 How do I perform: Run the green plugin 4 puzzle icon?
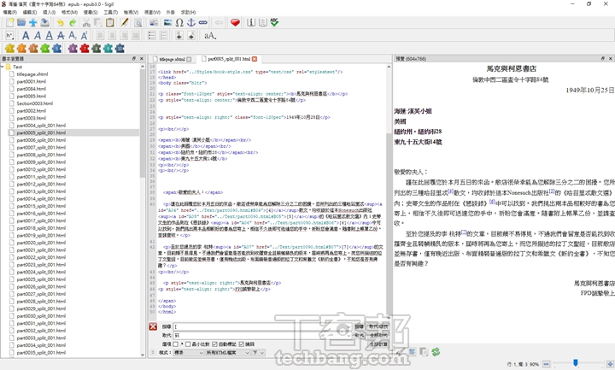(45, 48)
